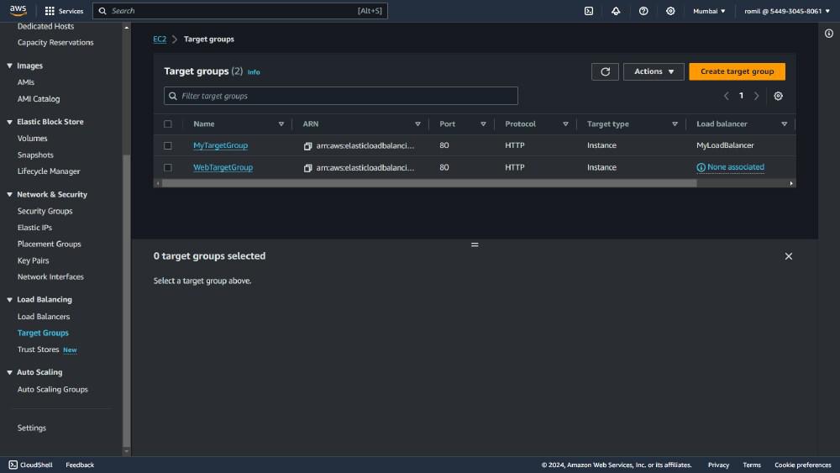Open Trust Stores in the sidebar
The image size is (840, 473).
(38, 349)
